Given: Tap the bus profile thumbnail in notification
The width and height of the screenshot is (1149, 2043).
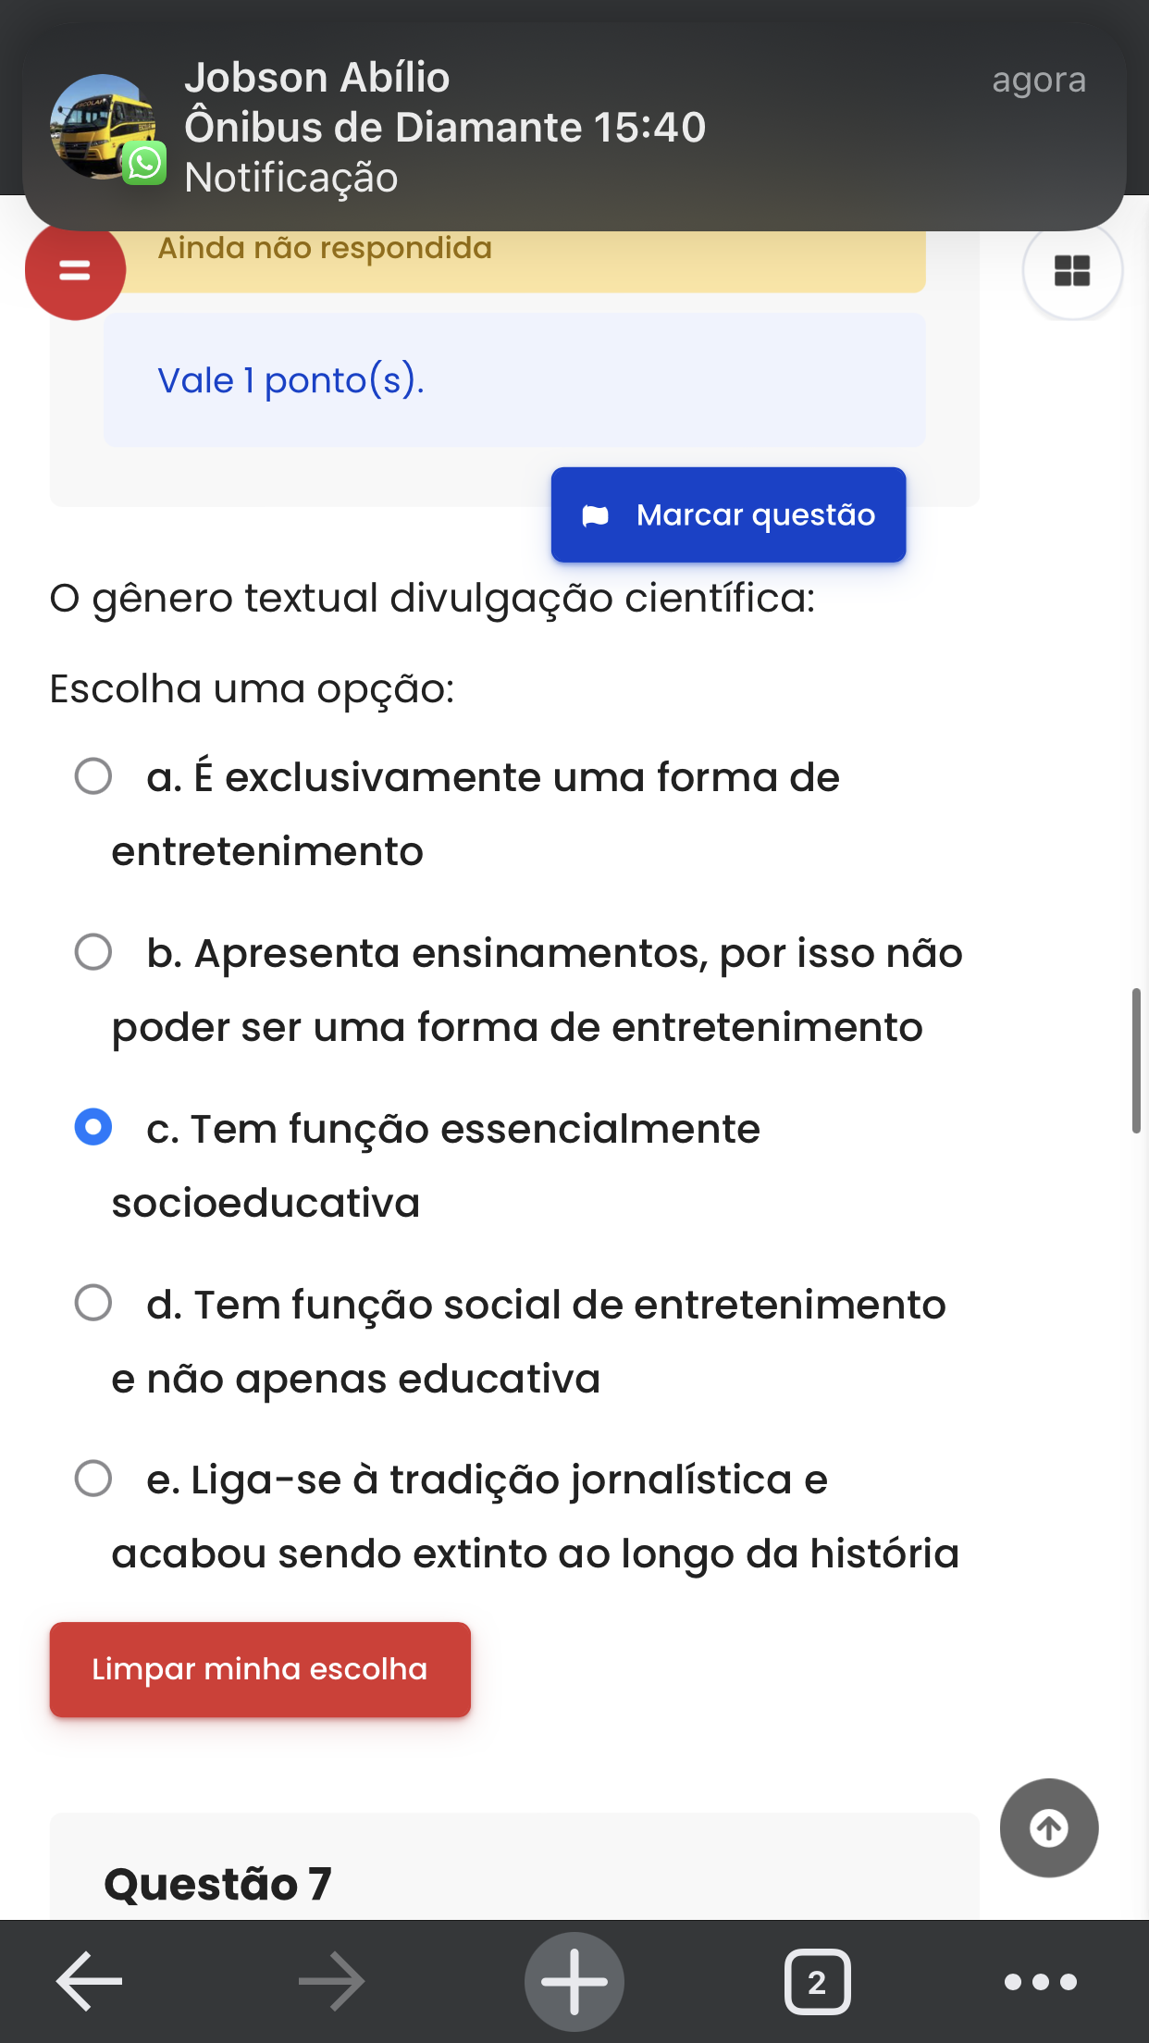Looking at the screenshot, I should coord(104,127).
